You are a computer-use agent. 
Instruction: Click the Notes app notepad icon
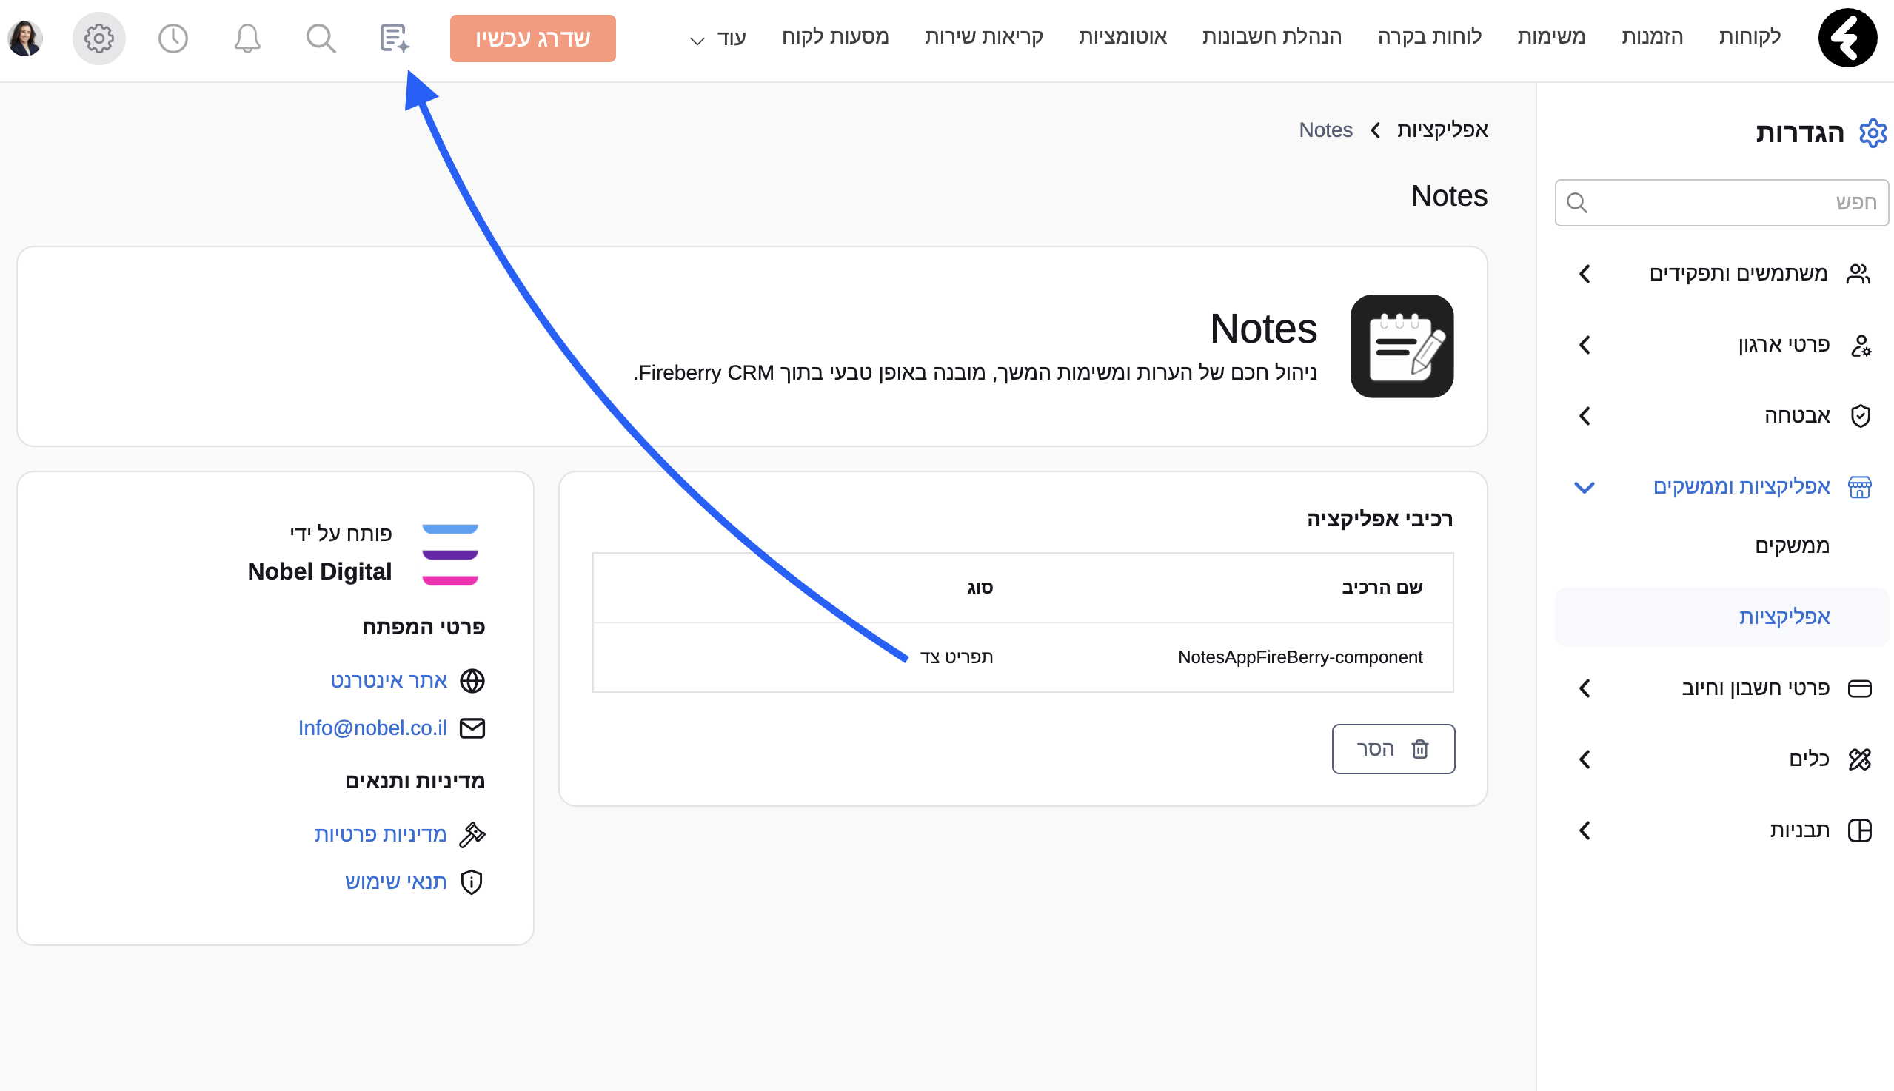pyautogui.click(x=1401, y=346)
